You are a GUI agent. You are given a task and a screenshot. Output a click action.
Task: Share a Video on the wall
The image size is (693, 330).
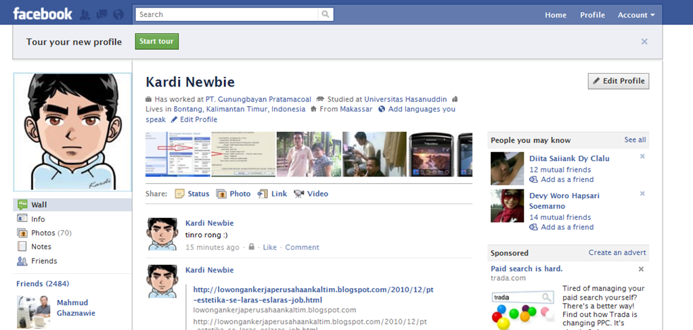[311, 193]
